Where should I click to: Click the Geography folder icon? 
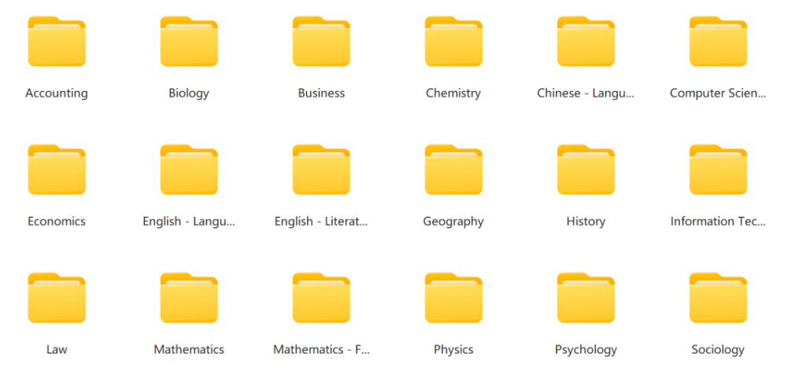(453, 170)
